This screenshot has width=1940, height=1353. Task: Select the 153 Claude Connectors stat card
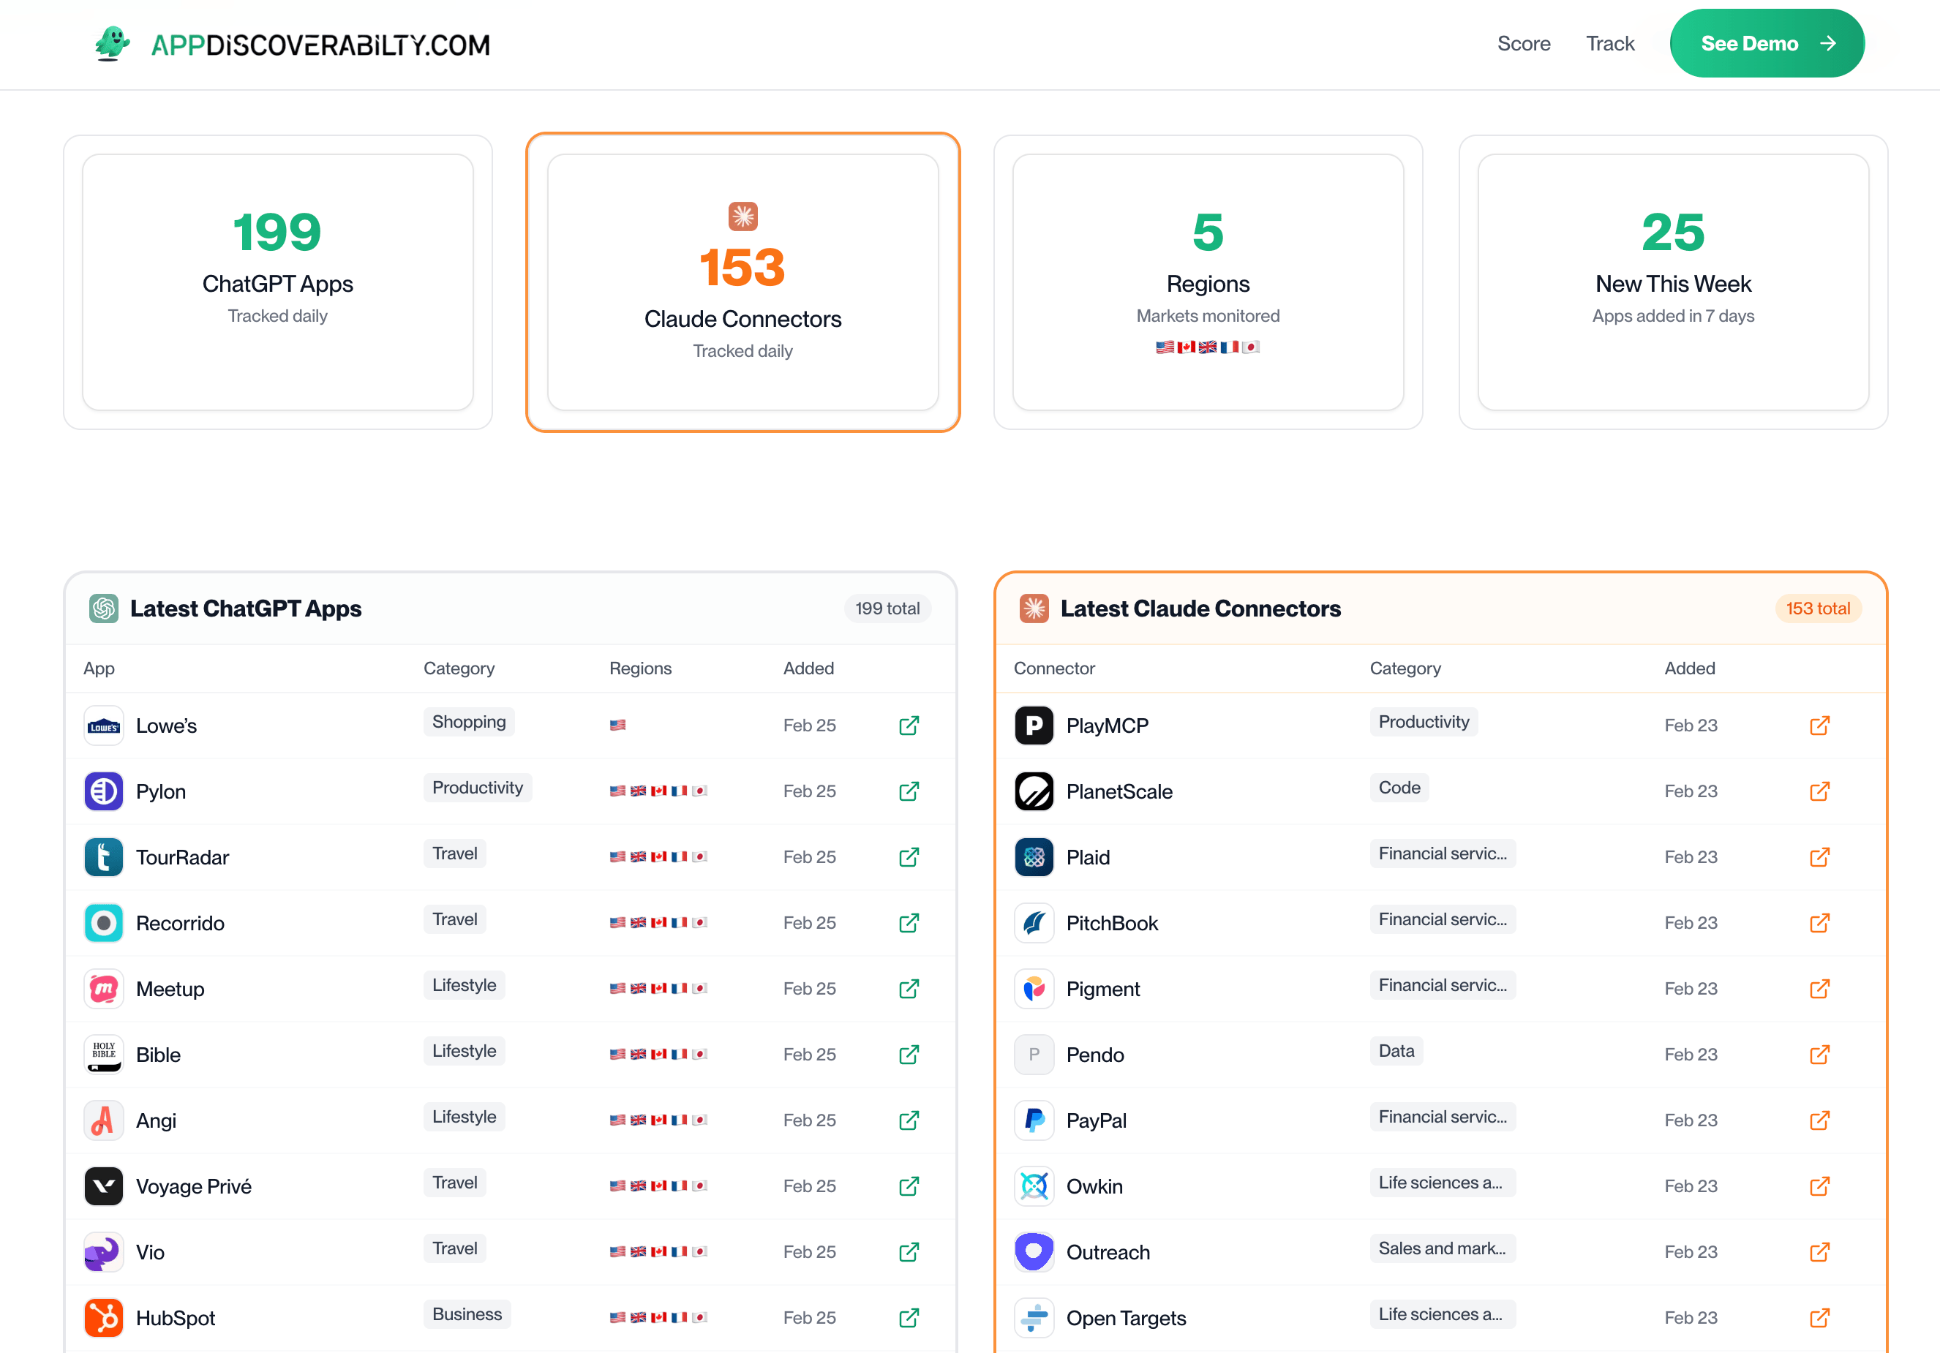tap(742, 282)
